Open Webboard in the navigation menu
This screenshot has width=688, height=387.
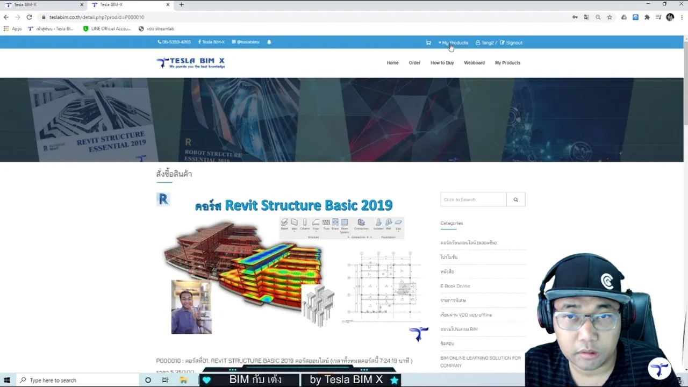click(474, 63)
